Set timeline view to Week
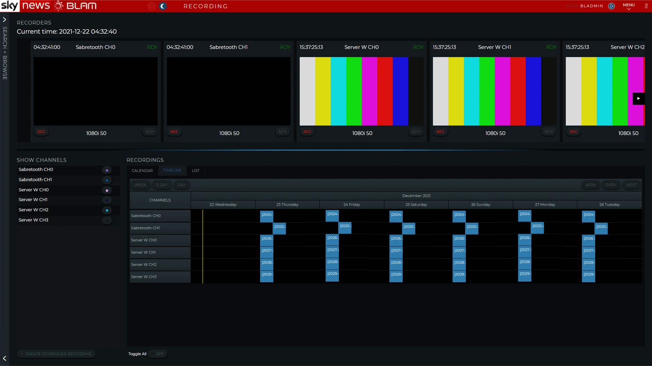Screen dimensions: 652x366 tap(140, 185)
